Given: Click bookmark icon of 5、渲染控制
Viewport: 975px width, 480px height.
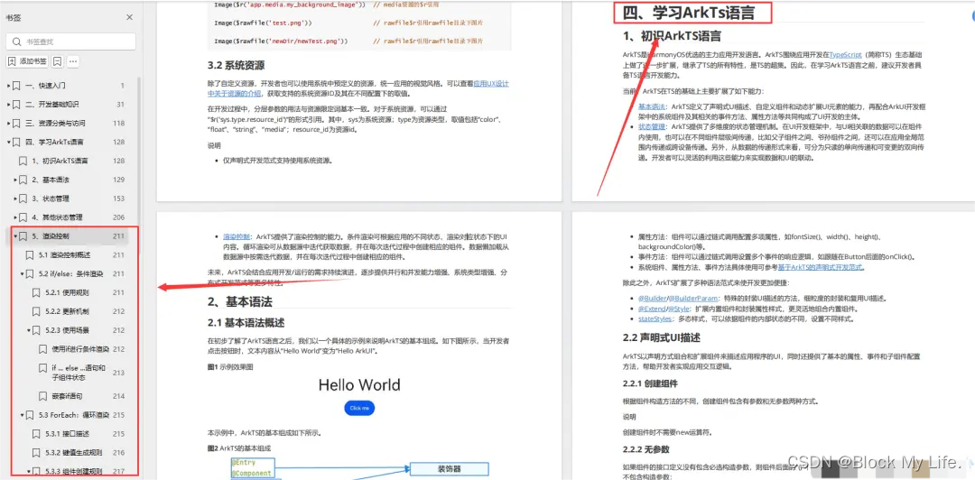Looking at the screenshot, I should pos(23,236).
